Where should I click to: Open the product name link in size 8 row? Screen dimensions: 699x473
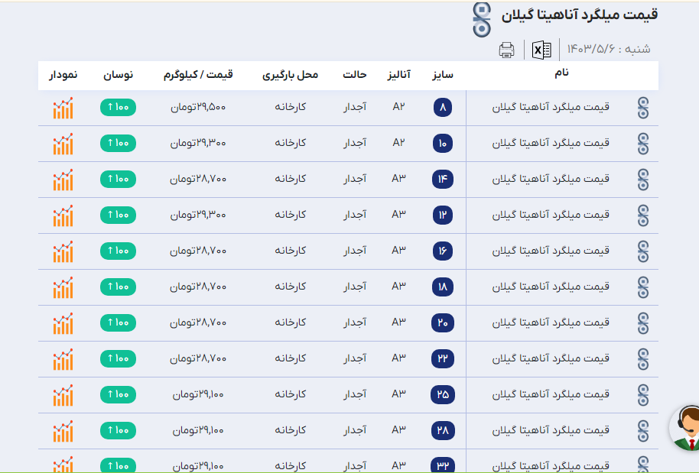point(551,108)
